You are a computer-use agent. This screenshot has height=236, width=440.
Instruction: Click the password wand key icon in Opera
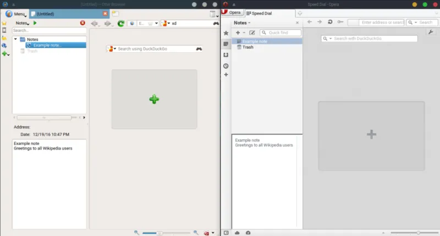coord(340,22)
